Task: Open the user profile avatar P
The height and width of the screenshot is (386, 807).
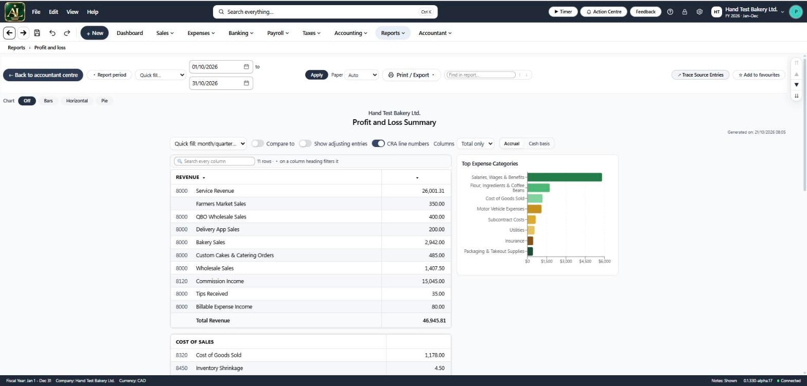Action: (x=796, y=12)
